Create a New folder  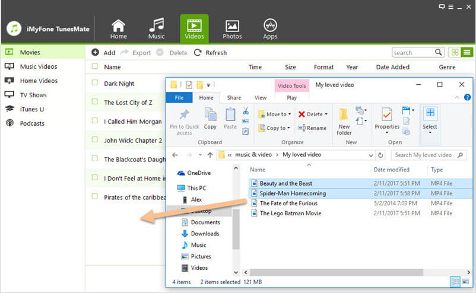click(344, 122)
